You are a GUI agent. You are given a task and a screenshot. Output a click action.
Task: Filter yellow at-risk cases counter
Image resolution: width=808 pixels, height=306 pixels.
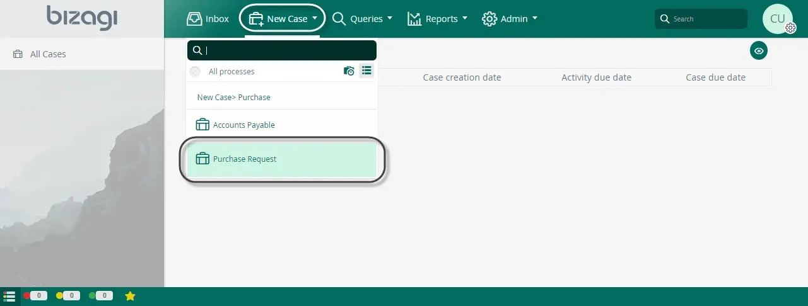pyautogui.click(x=67, y=295)
